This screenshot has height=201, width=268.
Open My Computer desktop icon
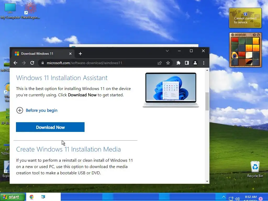click(x=10, y=11)
